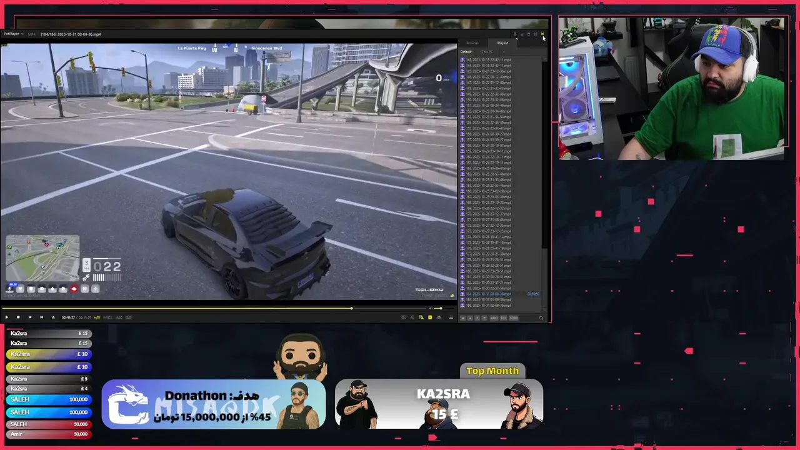Screen dimensions: 800x450
Task: Click the video playback area
Action: tap(228, 172)
